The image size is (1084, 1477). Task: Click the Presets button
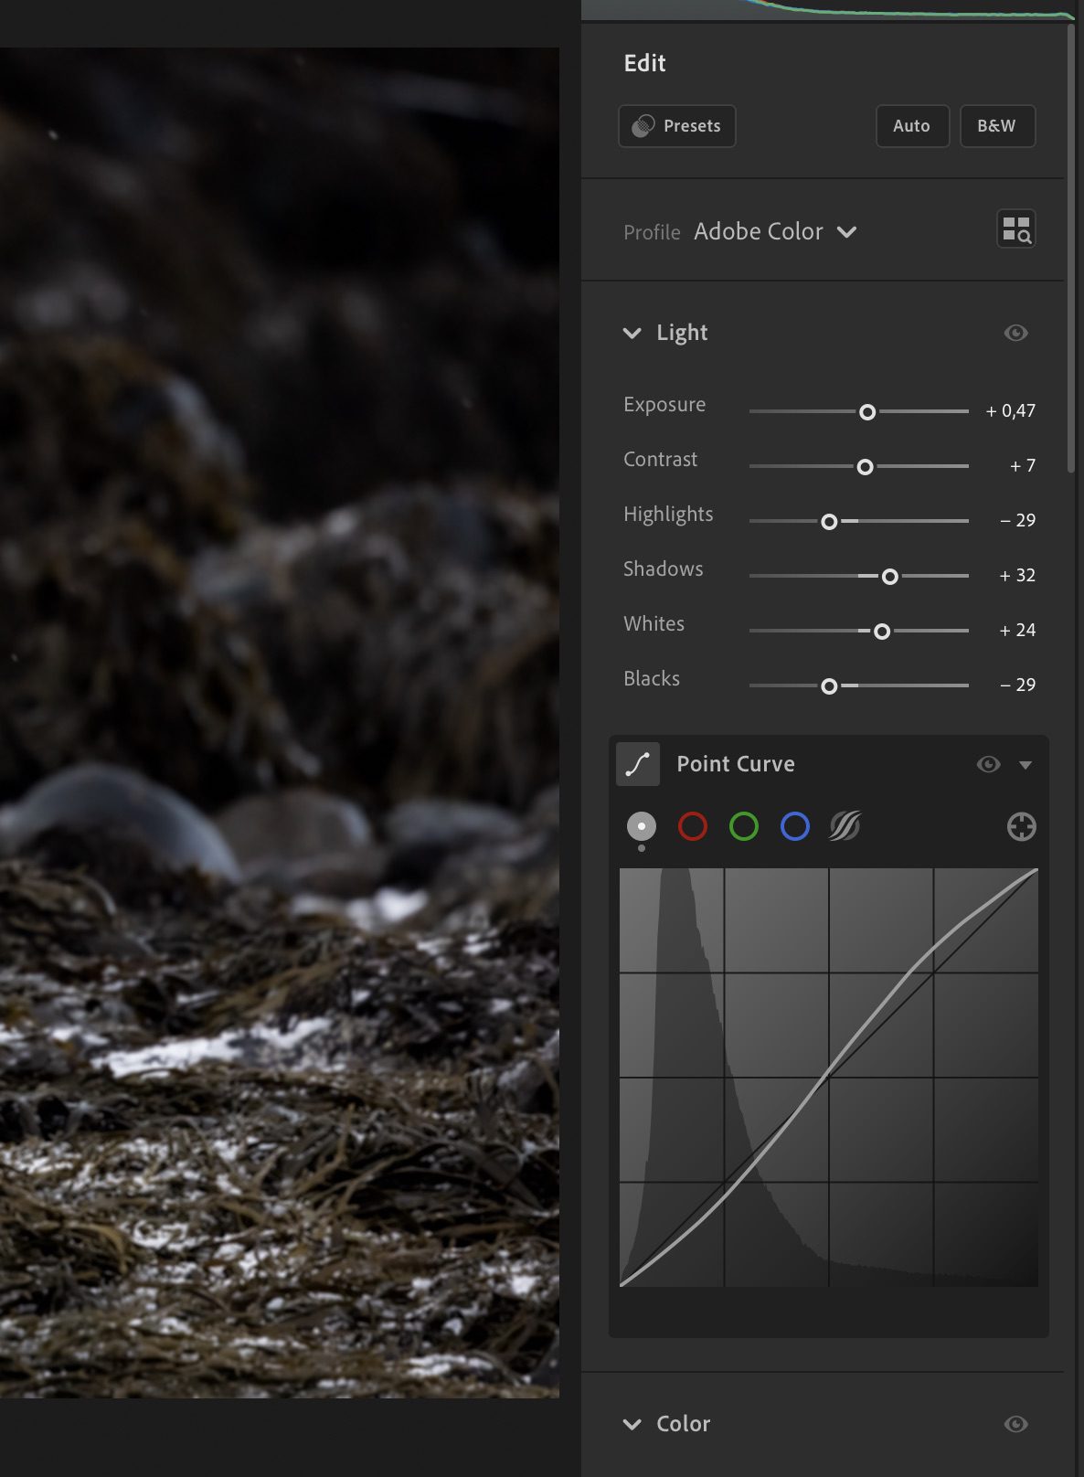[677, 126]
